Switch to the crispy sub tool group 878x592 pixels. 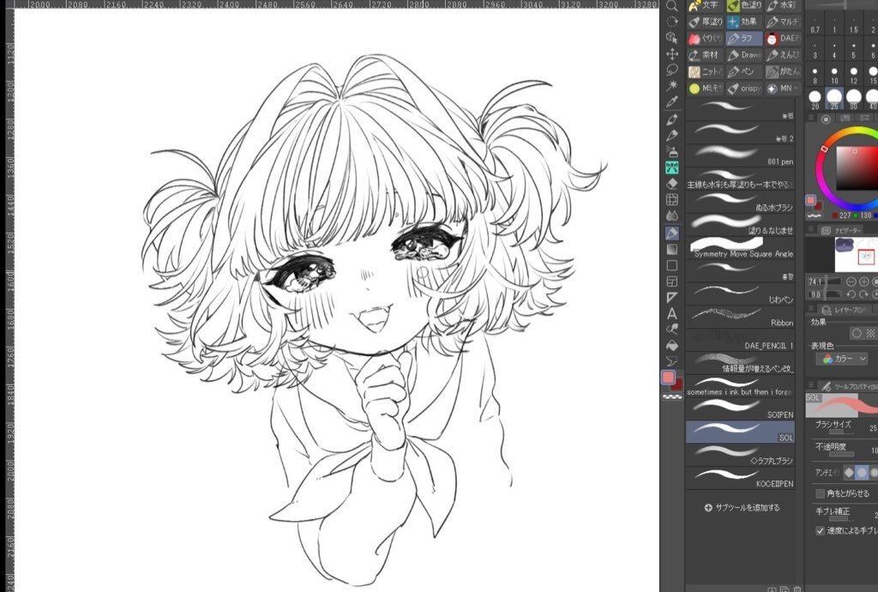click(744, 88)
